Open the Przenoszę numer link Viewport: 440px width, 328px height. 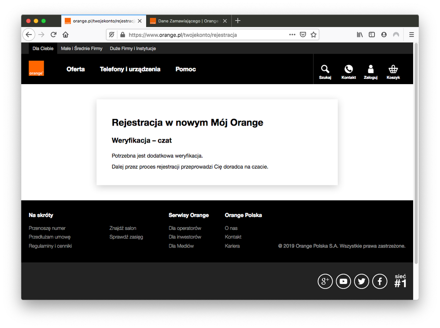(x=47, y=228)
